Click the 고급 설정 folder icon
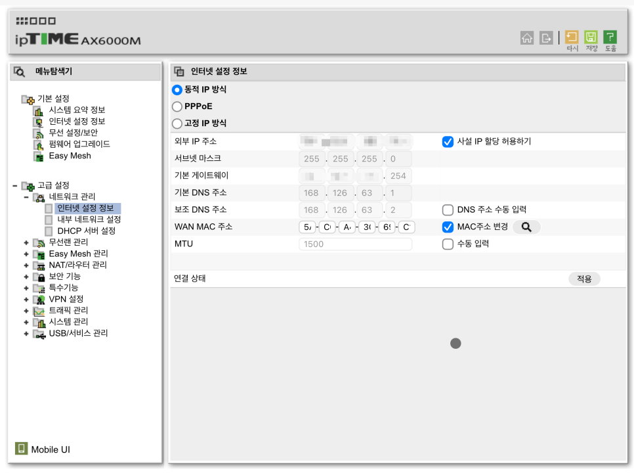 pyautogui.click(x=28, y=186)
